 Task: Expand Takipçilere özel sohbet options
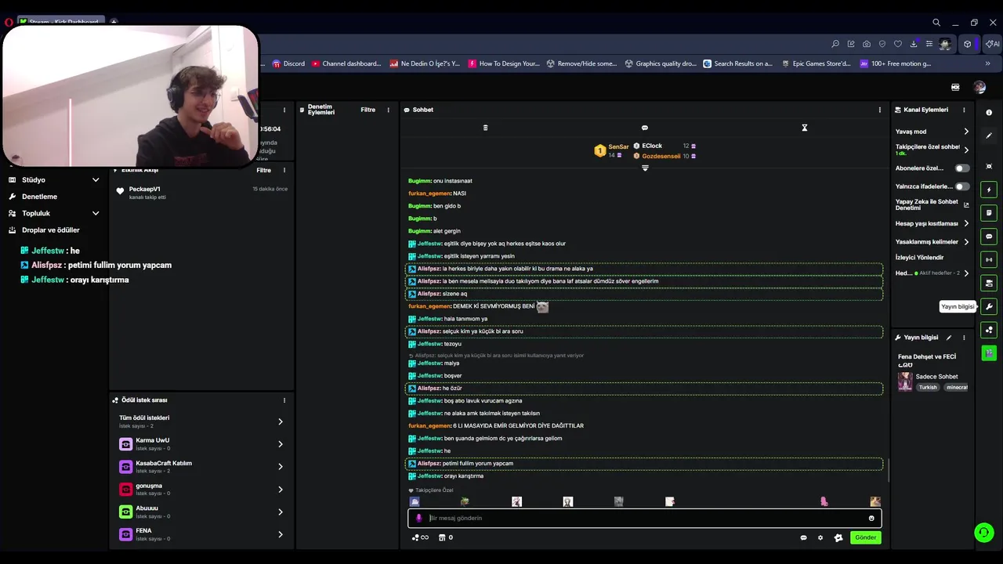click(966, 150)
